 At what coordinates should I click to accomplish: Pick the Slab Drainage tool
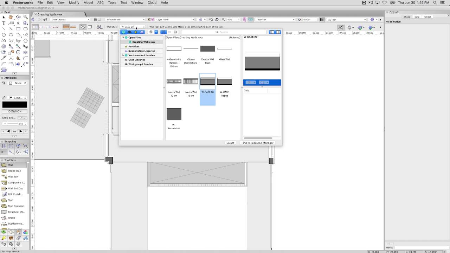(x=14, y=206)
